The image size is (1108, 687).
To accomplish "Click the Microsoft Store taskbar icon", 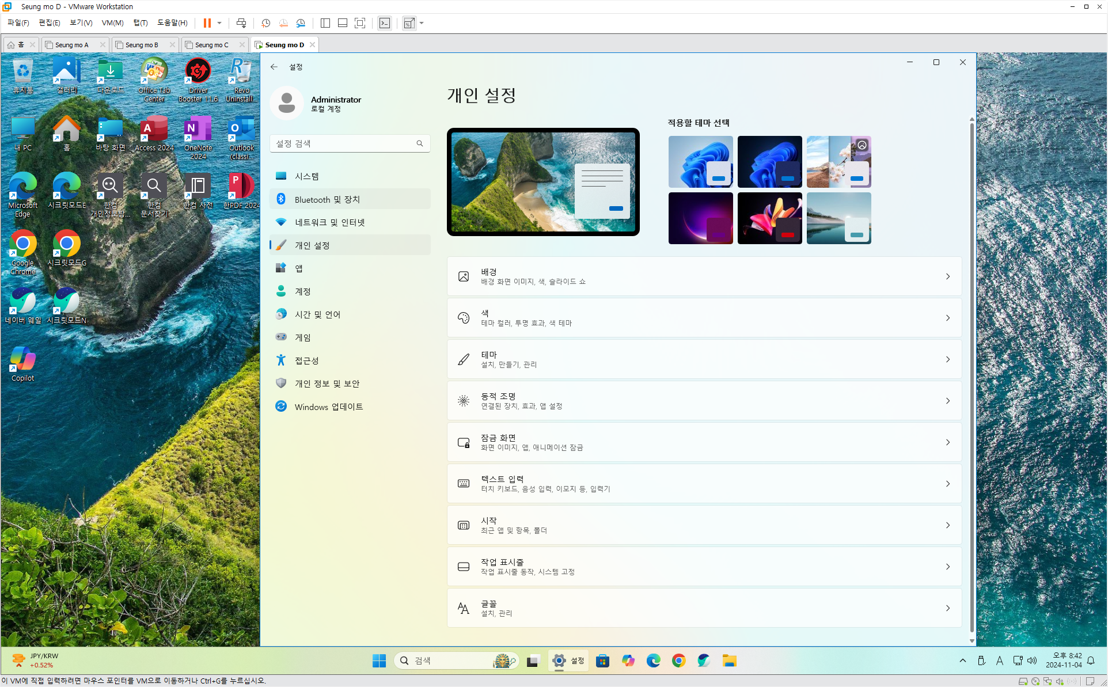I will coord(602,661).
